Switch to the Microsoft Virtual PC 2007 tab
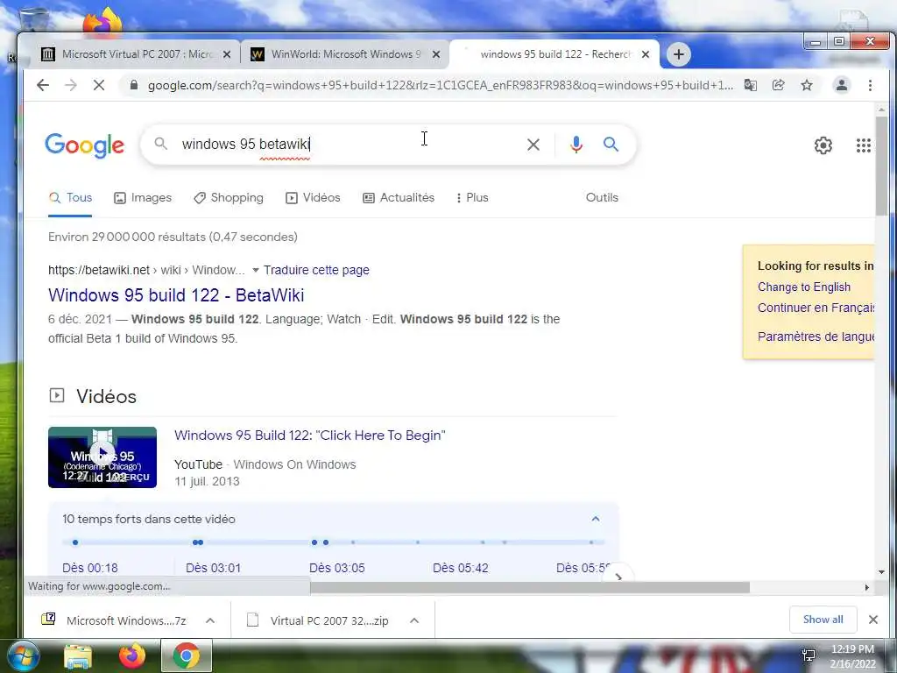The image size is (897, 673). [138, 54]
